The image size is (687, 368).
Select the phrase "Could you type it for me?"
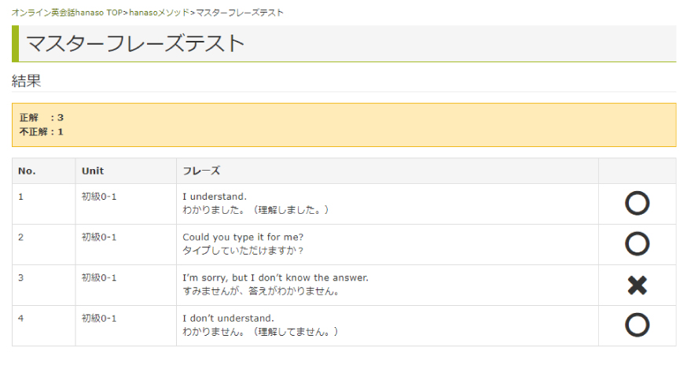(x=243, y=237)
